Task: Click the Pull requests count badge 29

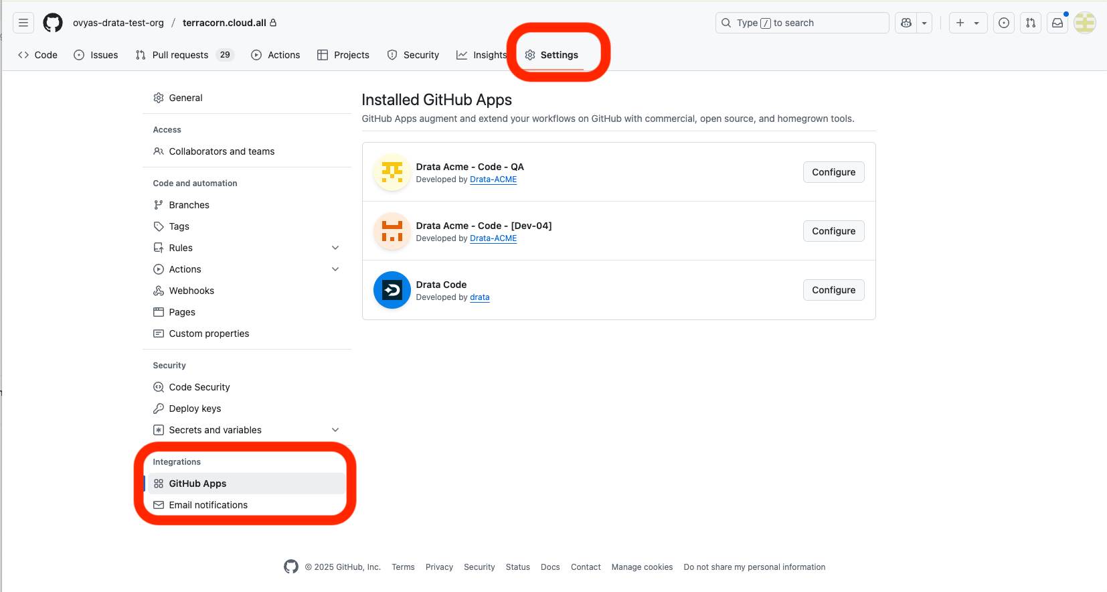Action: tap(225, 55)
